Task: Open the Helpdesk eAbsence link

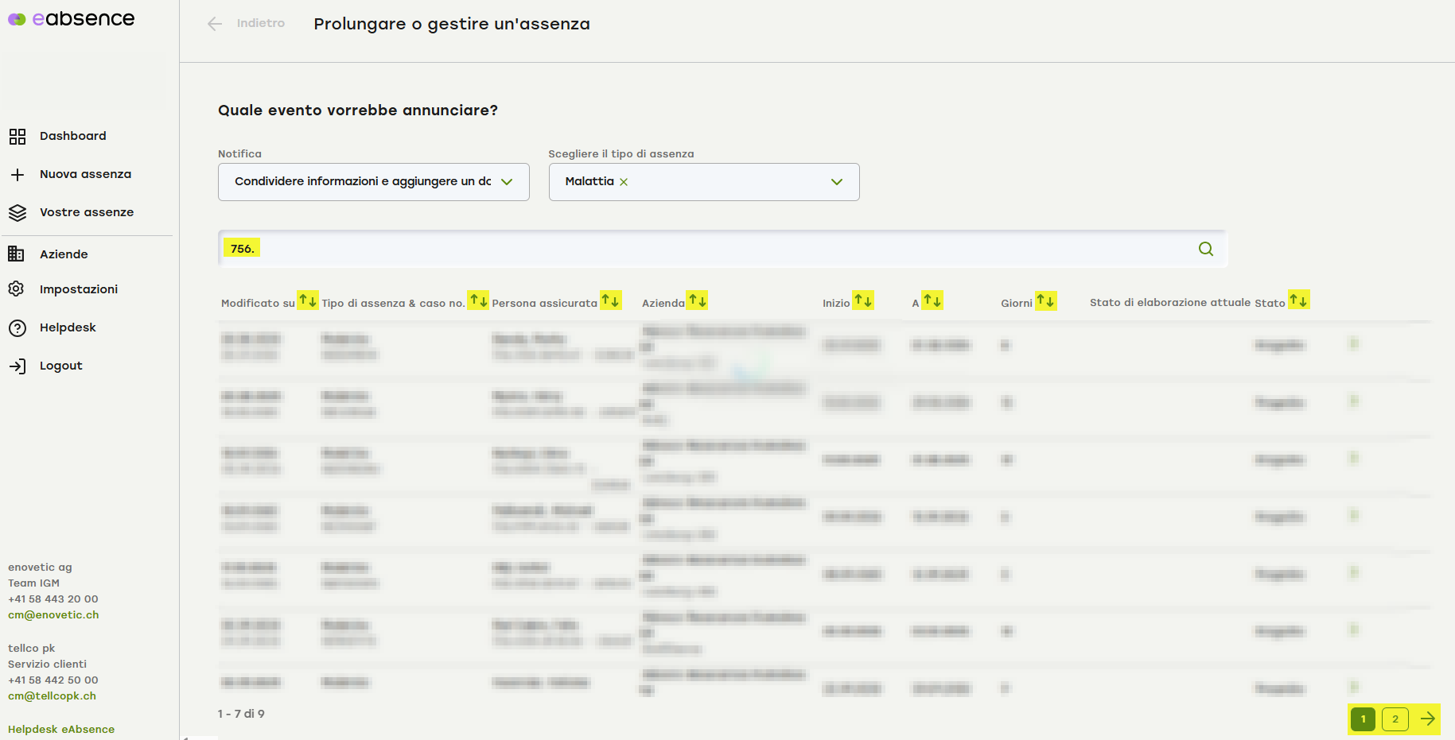Action: (61, 729)
